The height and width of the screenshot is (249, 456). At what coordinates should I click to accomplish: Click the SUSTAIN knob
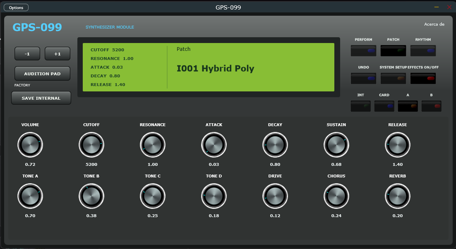pyautogui.click(x=336, y=145)
